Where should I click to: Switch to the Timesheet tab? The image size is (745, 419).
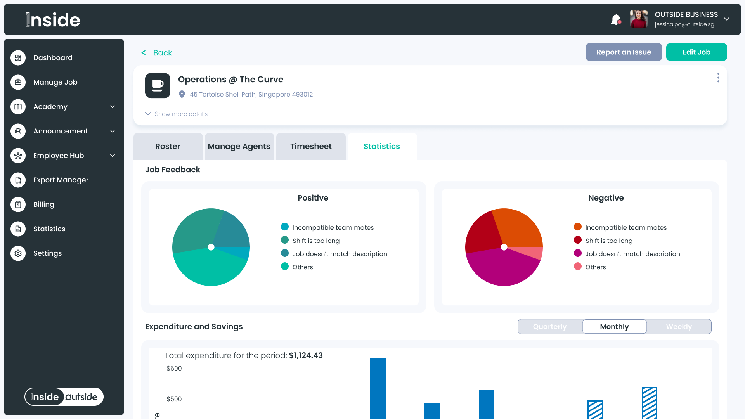(x=311, y=146)
